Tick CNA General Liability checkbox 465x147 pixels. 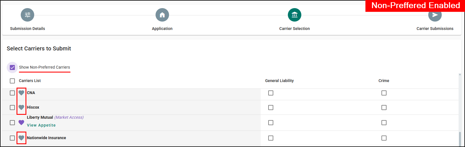pyautogui.click(x=271, y=93)
